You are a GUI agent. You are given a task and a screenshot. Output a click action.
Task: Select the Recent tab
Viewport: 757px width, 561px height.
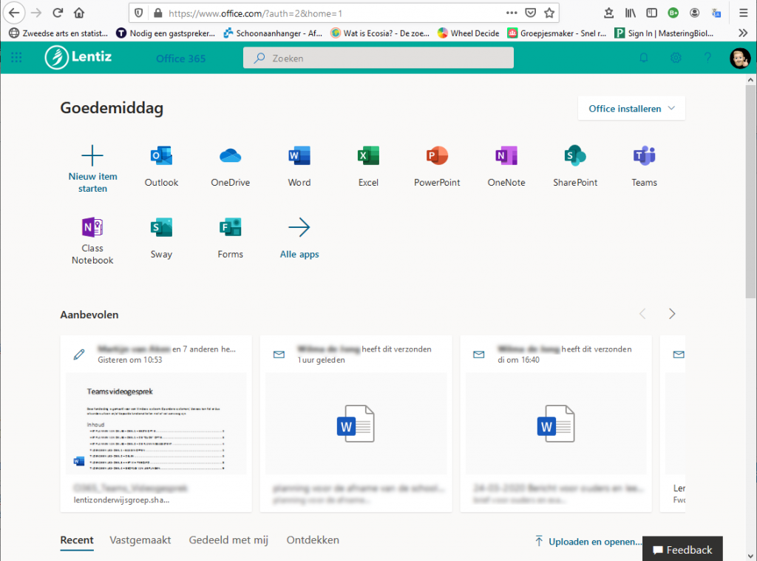coord(77,540)
